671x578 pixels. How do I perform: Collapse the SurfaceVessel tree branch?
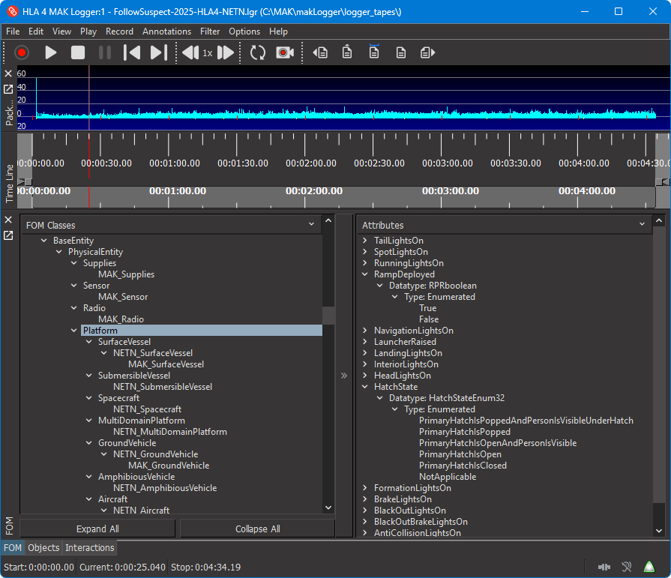(x=89, y=341)
